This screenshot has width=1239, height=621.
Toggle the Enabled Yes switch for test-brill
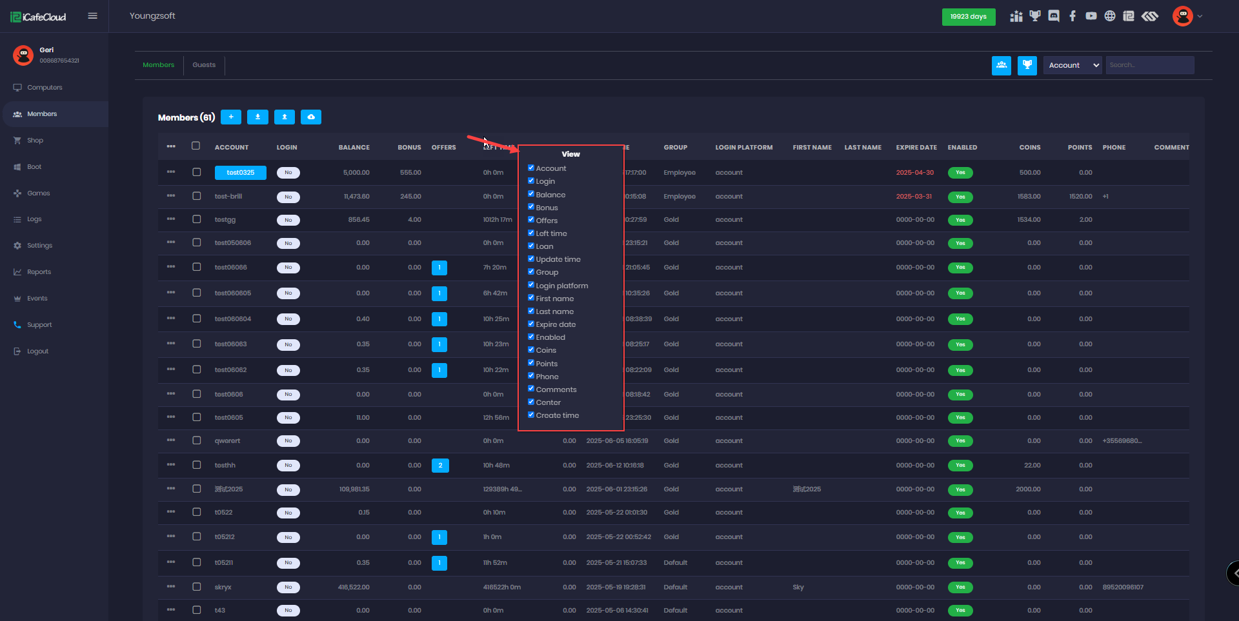(x=960, y=197)
